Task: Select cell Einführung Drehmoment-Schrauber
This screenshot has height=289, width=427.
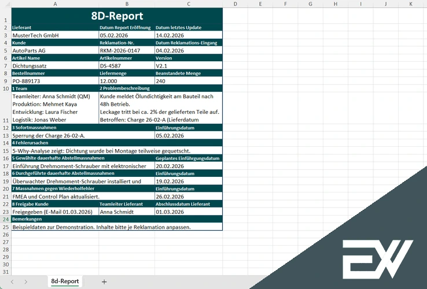Action: [83, 166]
